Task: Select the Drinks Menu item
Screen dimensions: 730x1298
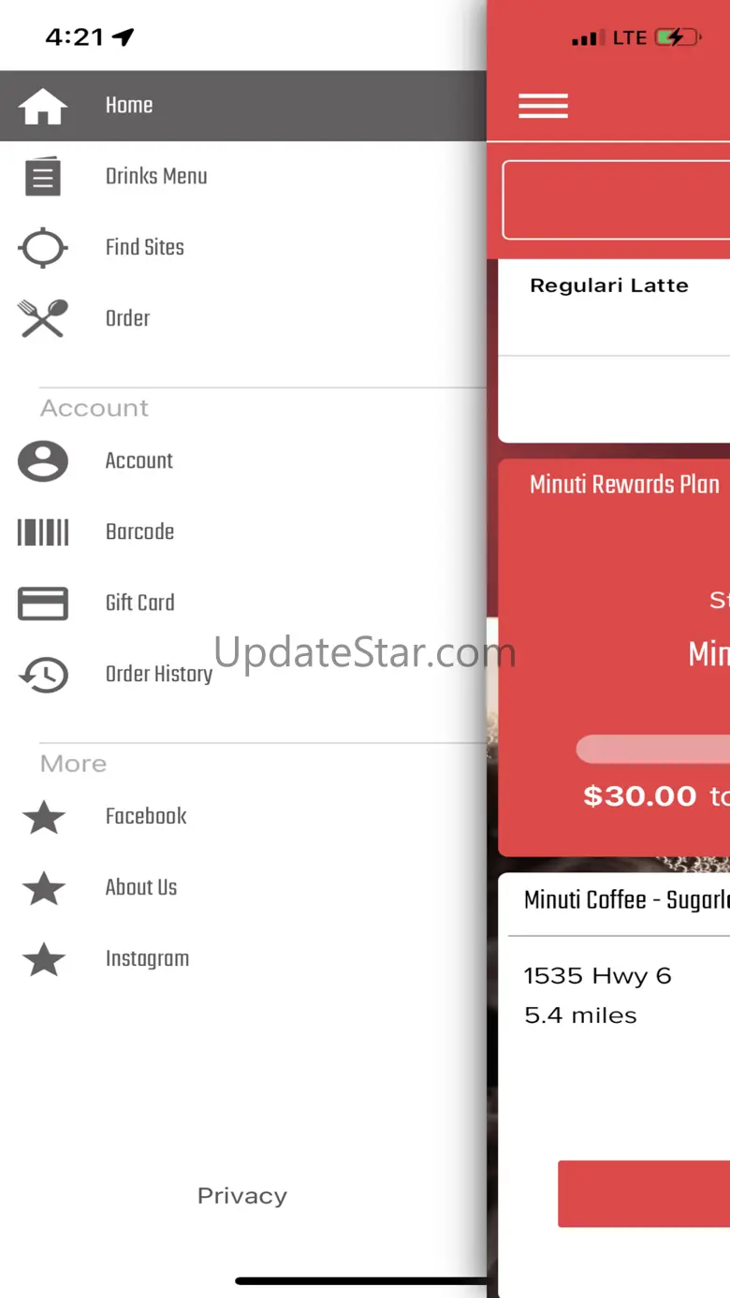Action: tap(243, 177)
